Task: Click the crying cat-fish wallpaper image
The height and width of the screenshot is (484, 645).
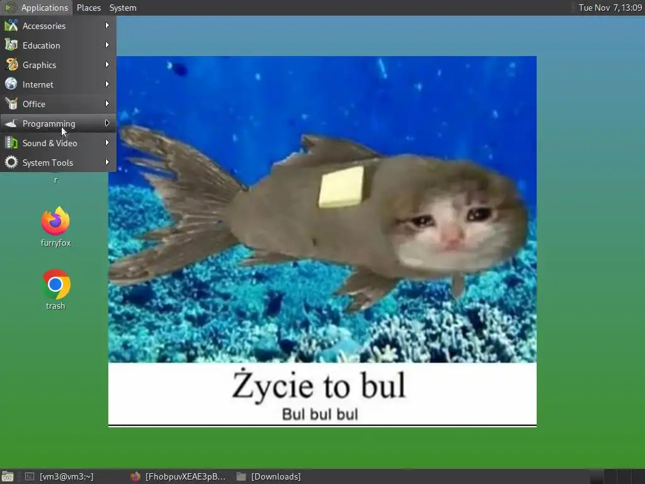Action: point(322,241)
